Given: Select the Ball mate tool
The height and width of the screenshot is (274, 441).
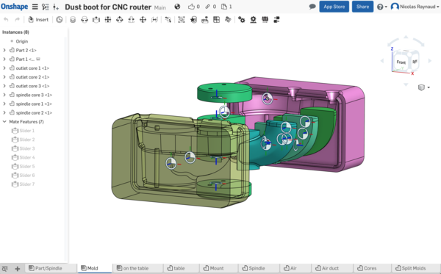Looking at the screenshot, I should point(143,20).
